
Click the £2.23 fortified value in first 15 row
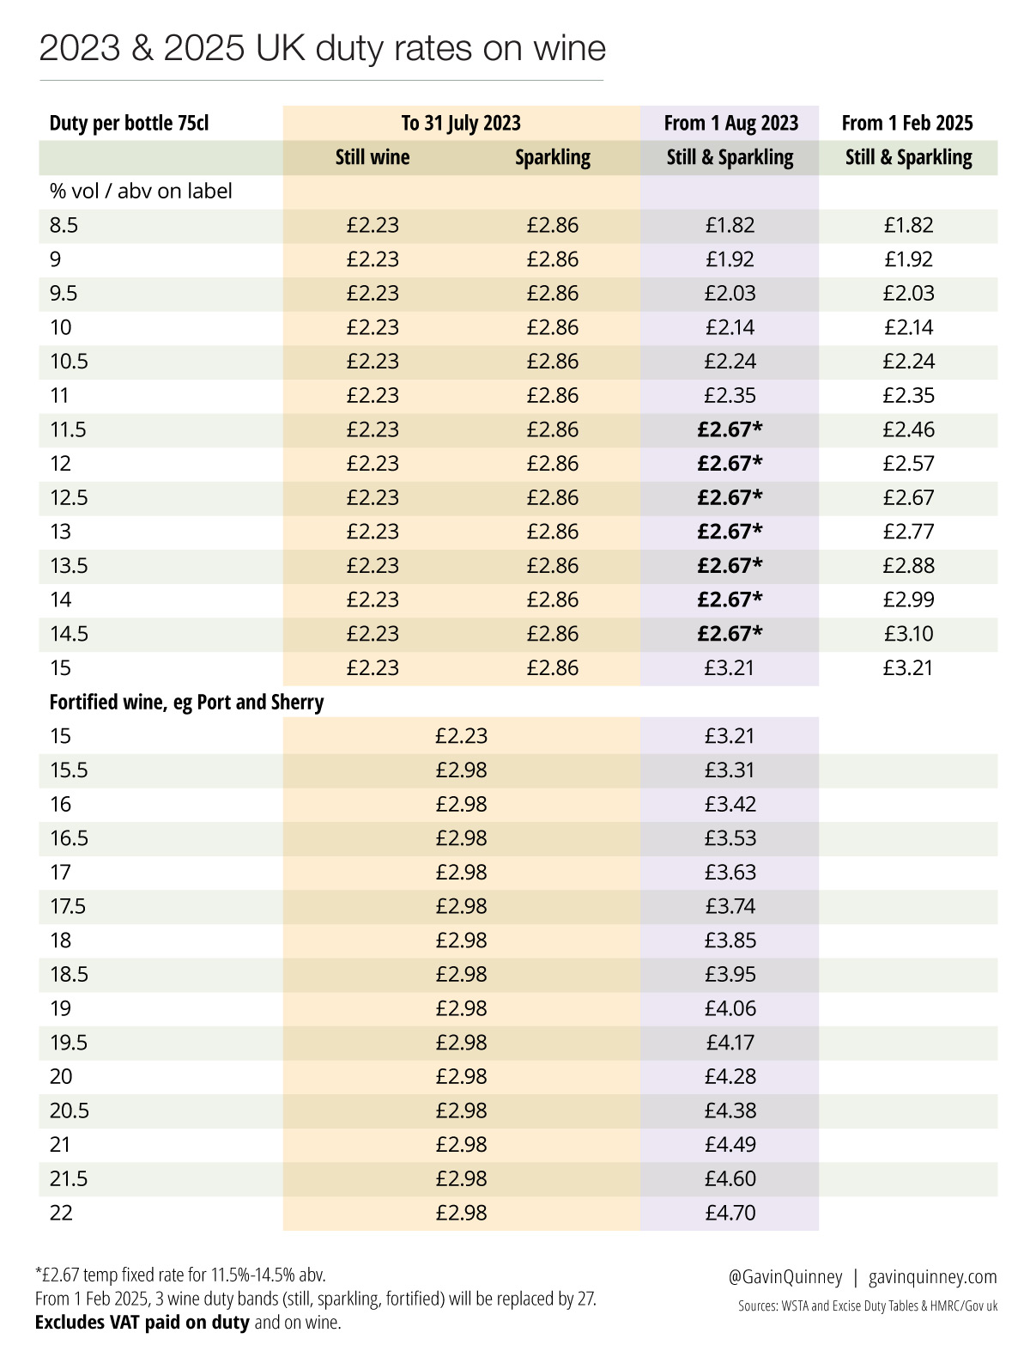[x=461, y=736]
